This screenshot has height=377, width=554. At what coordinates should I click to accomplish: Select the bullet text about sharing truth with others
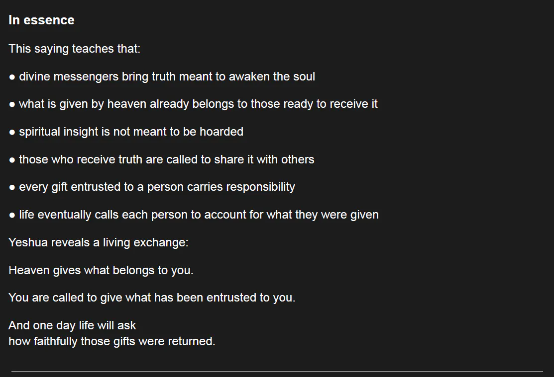[166, 159]
